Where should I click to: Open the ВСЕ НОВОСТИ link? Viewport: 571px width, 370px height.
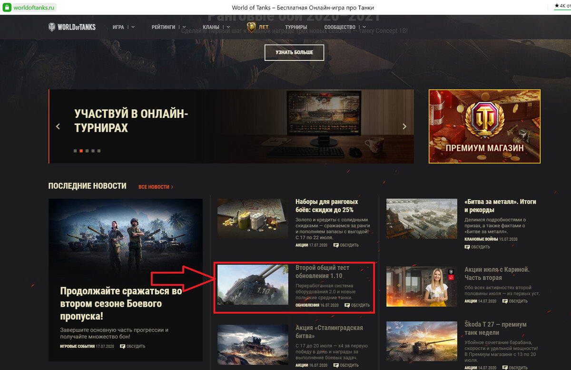155,187
